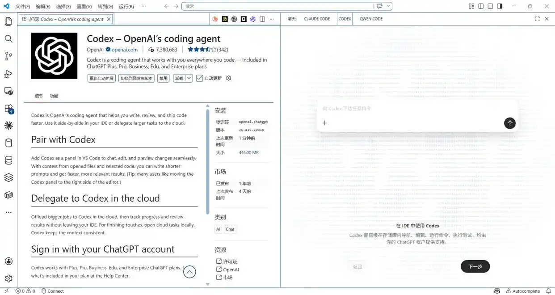
Task: Click the Claude orange starburst editor action
Action: [x=215, y=19]
